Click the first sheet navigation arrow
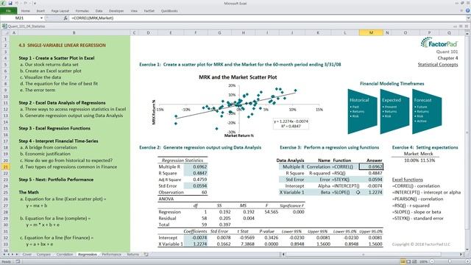The image size is (471, 265). point(4,254)
